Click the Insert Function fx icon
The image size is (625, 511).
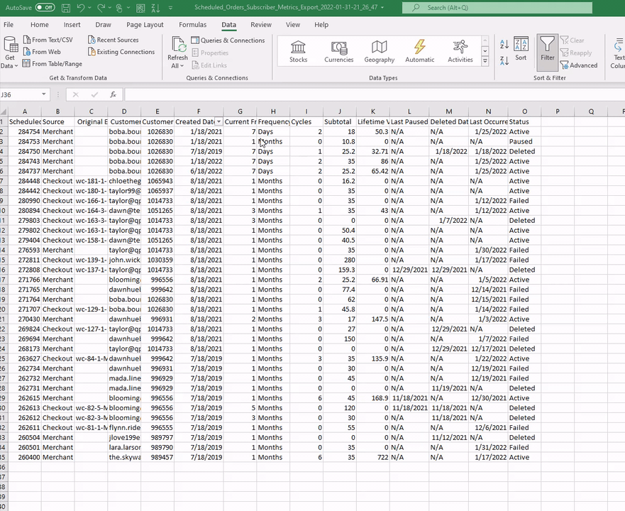[x=114, y=94]
